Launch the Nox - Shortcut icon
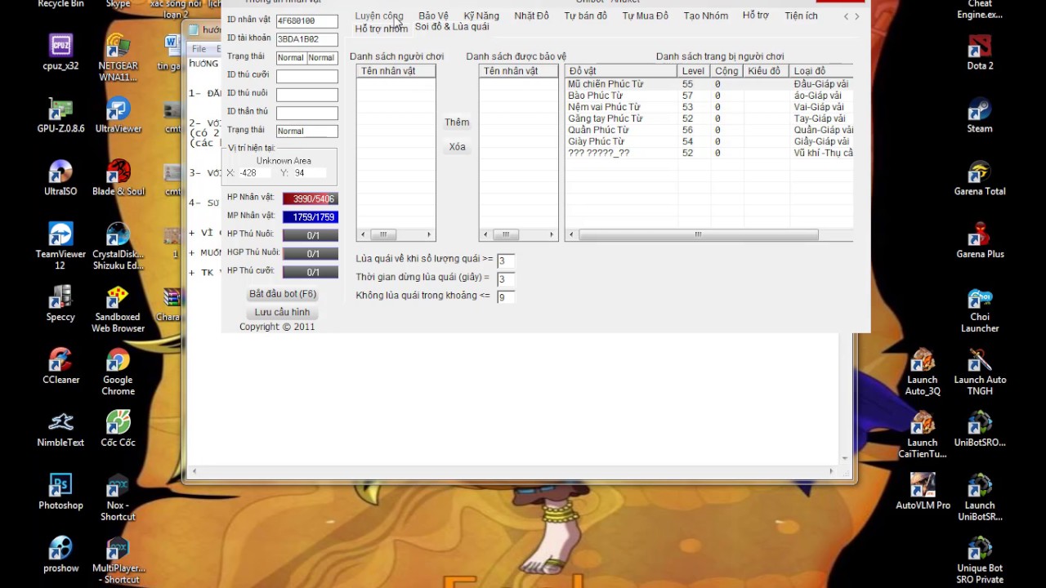The image size is (1046, 588). coord(118,497)
